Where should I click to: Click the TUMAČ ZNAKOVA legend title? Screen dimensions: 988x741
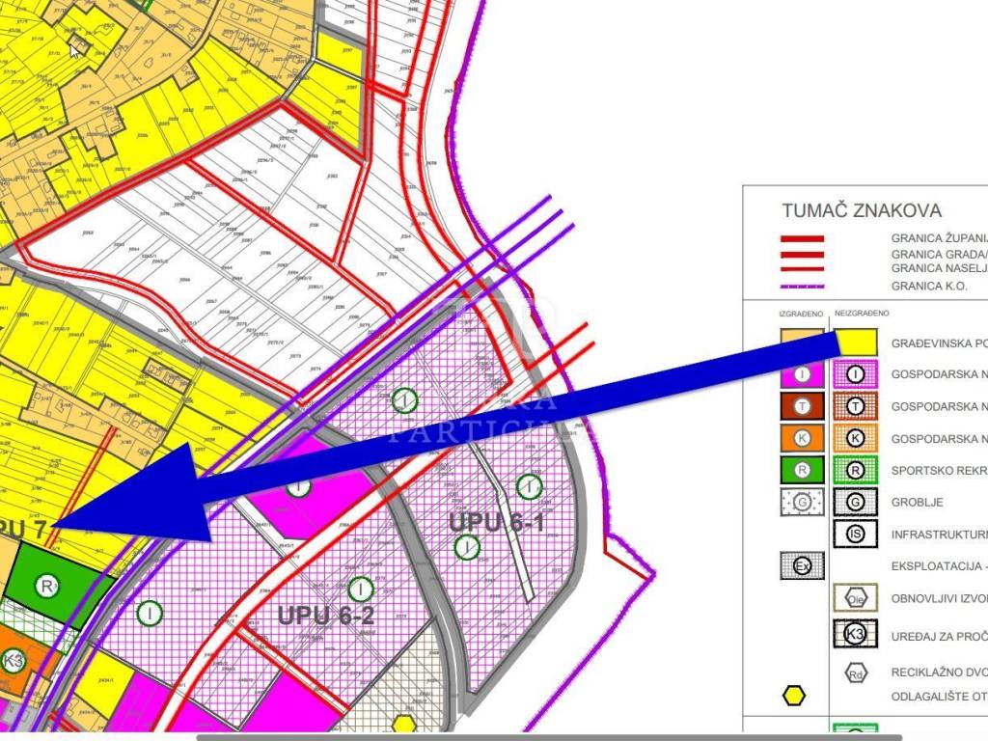(861, 211)
